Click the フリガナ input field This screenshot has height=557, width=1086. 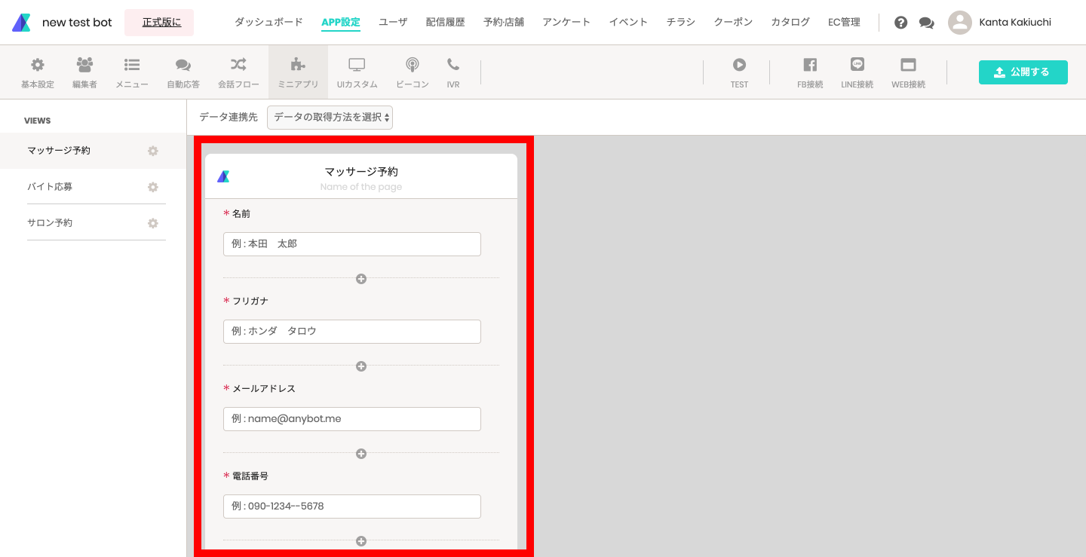(x=352, y=332)
